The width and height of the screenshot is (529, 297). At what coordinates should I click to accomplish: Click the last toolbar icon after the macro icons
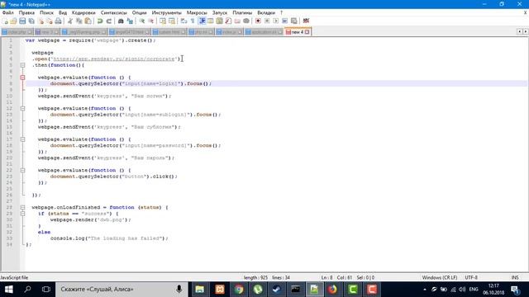306,21
